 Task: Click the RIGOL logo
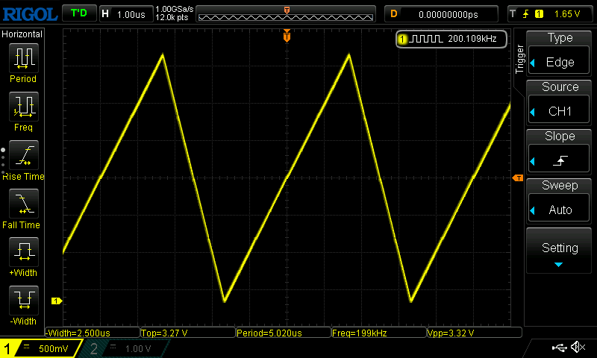30,14
